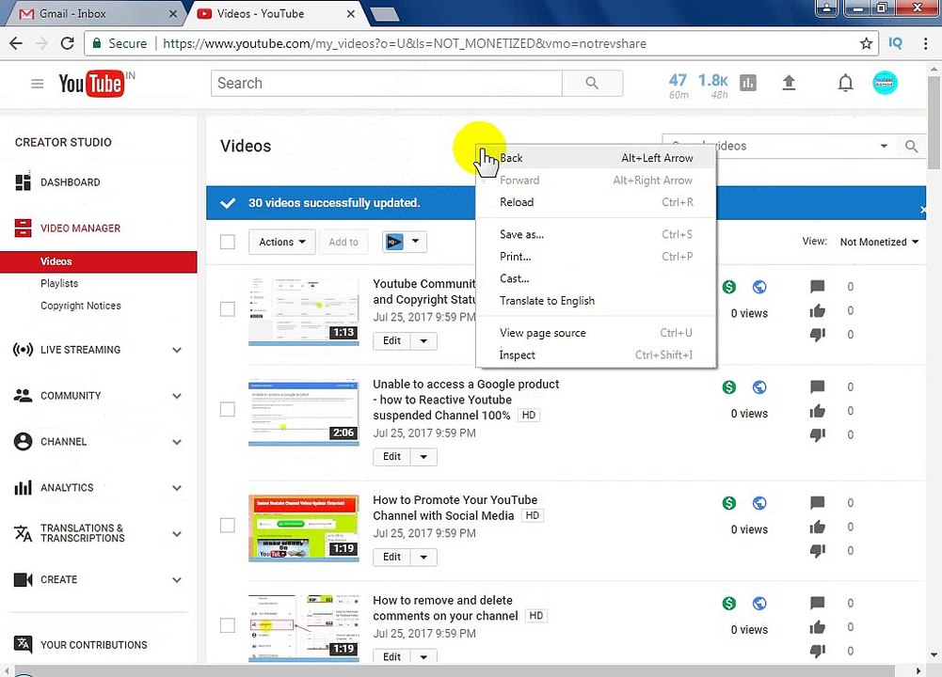Reload the page with browser refresh icon
Image resolution: width=942 pixels, height=677 pixels.
point(68,43)
